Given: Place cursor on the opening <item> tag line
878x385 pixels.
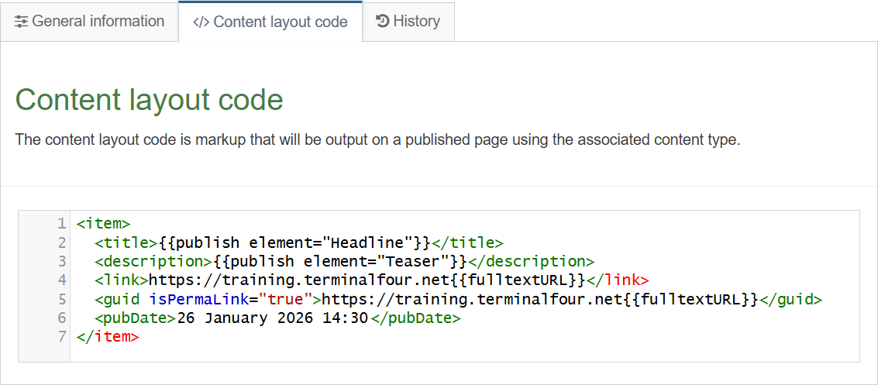Looking at the screenshot, I should (103, 225).
